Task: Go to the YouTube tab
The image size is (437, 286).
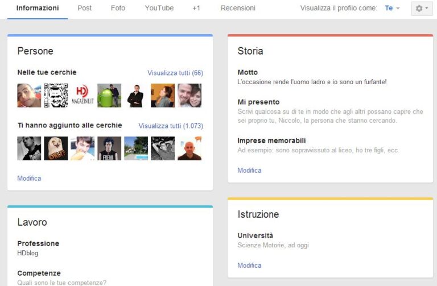Action: point(159,9)
